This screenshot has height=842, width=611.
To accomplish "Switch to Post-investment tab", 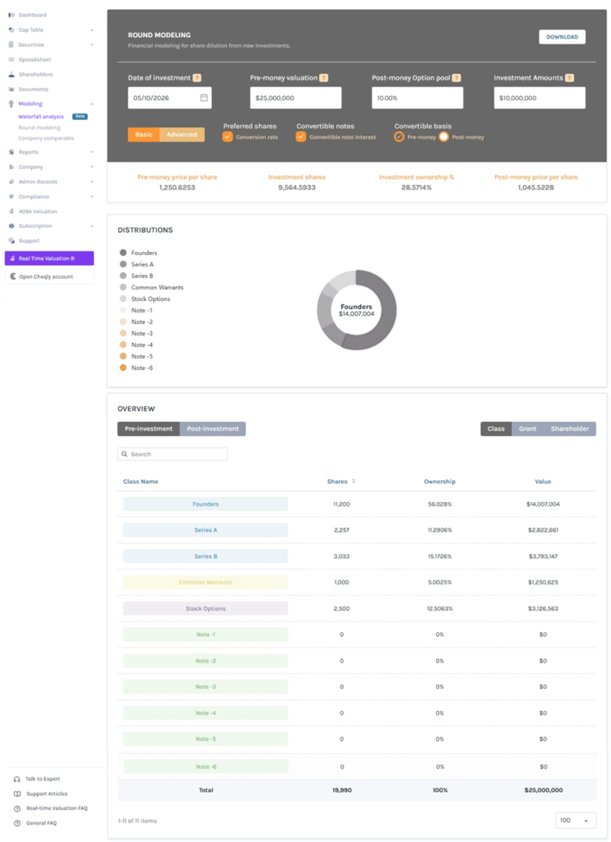I will click(213, 428).
